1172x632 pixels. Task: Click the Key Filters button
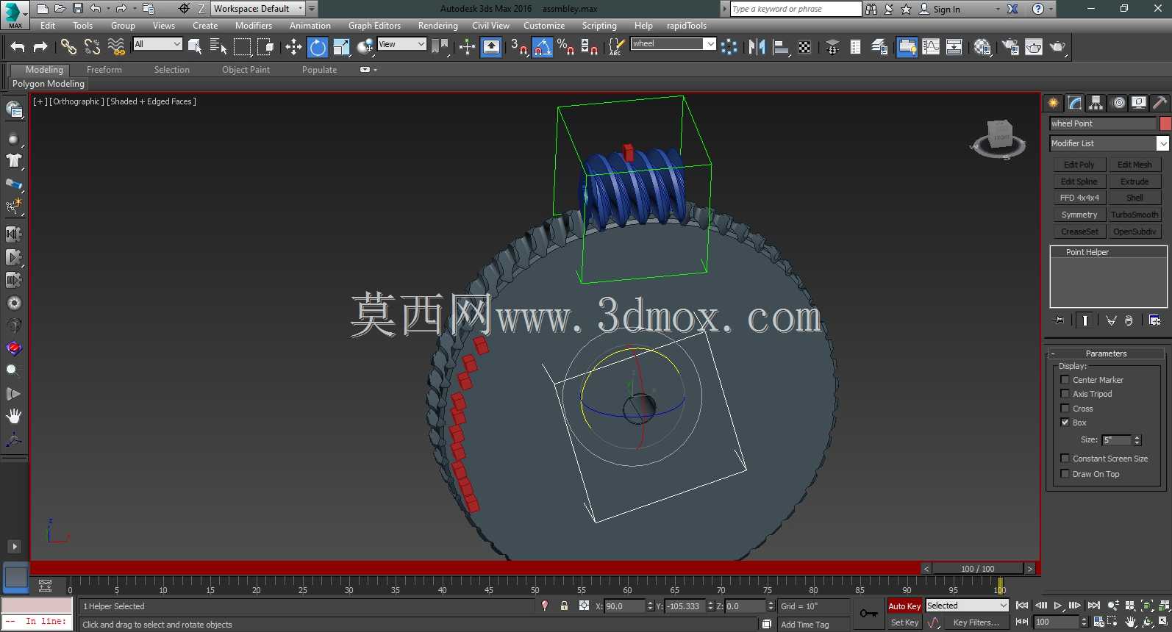[976, 622]
